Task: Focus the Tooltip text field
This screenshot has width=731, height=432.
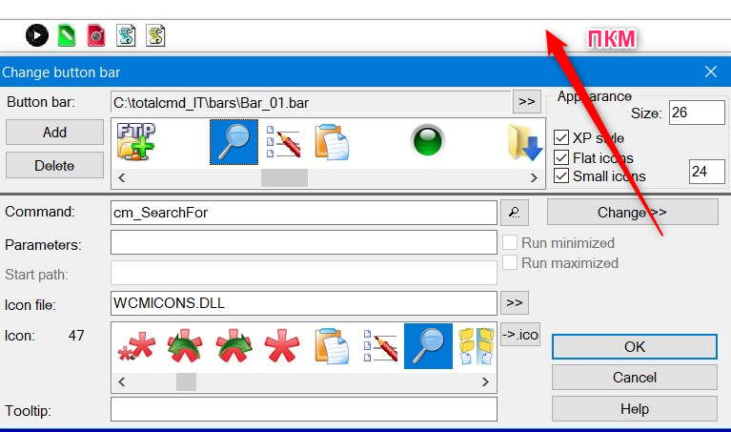Action: pyautogui.click(x=304, y=409)
